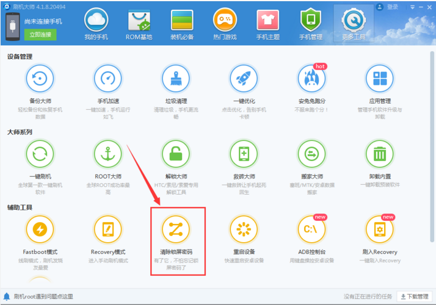Image resolution: width=436 pixels, height=305 pixels.
Task: Enter Fastboot模式 lightning icon
Action: pyautogui.click(x=40, y=229)
